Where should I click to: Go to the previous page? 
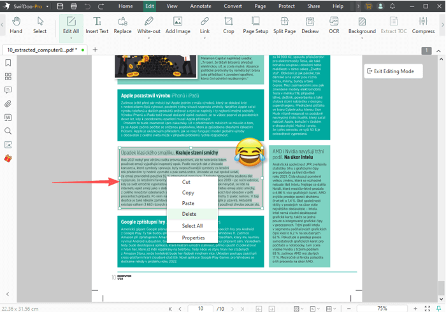180,309
